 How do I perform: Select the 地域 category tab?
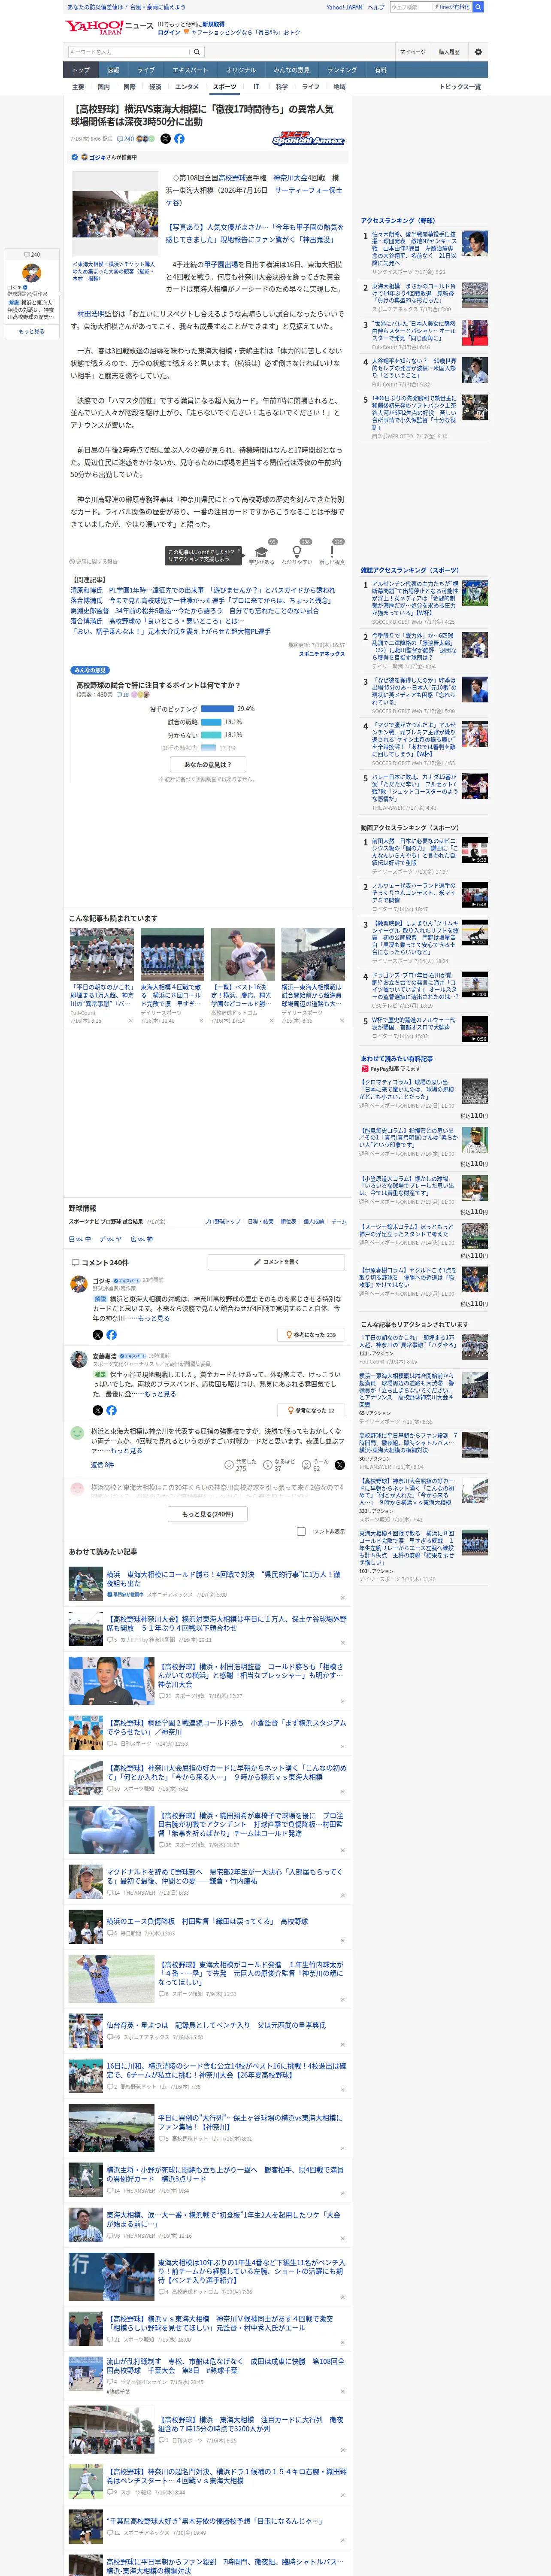coord(339,87)
